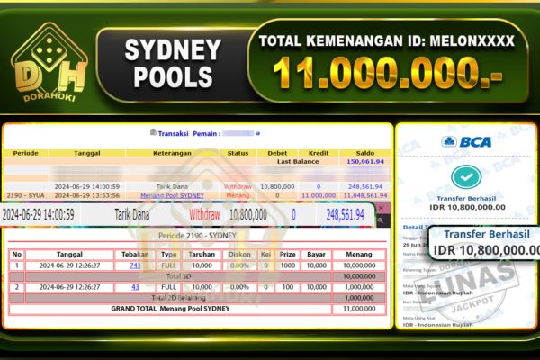Click GRAND TOTAL Menang Pool SYDNEY label
This screenshot has height=360, width=540.
(x=170, y=309)
